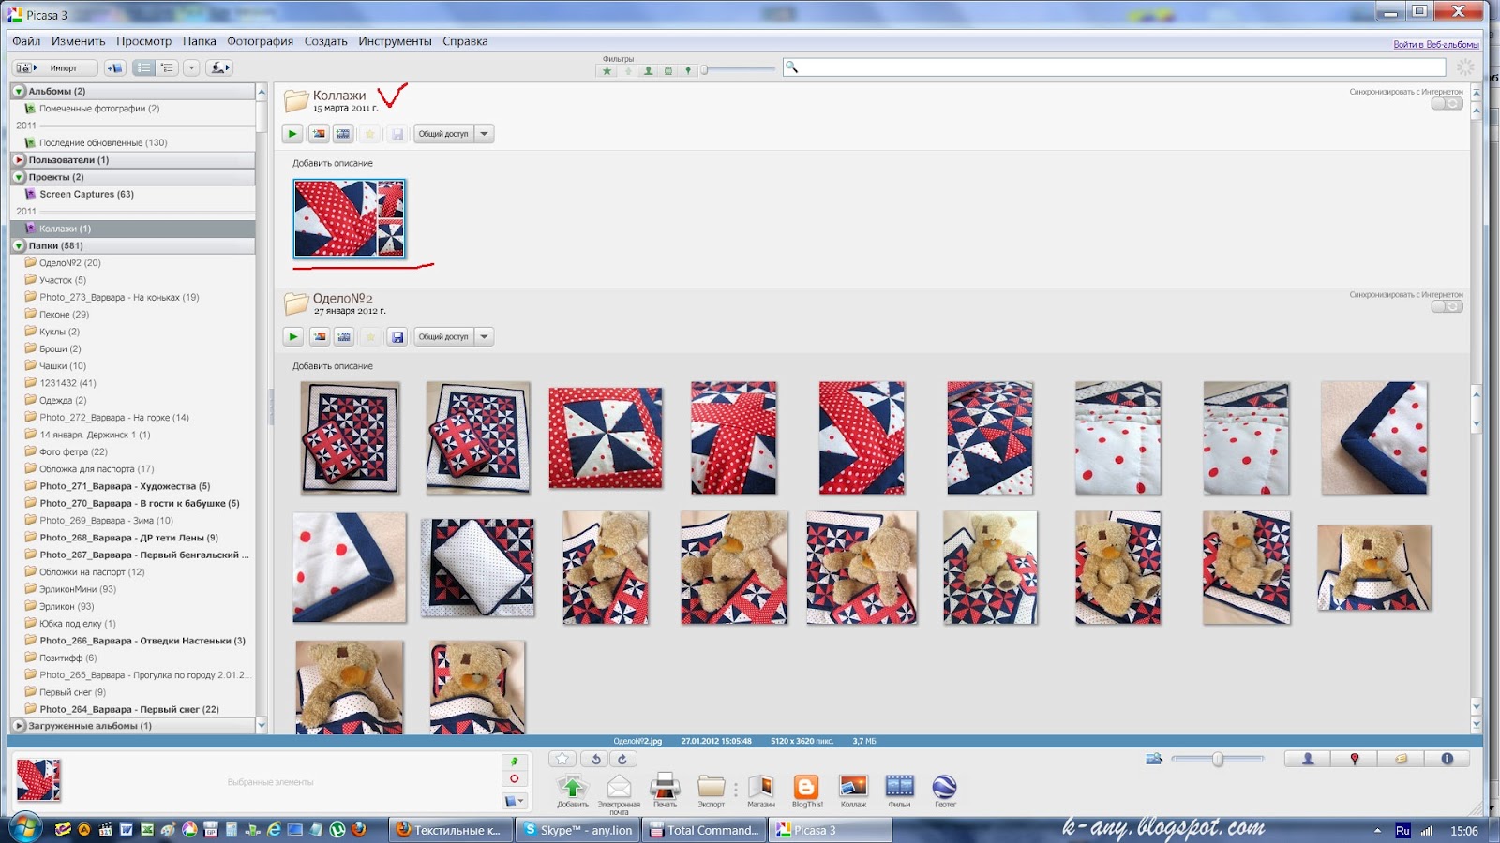Screen dimensions: 1500x843
Task: Create a collage with the Коллаж icon
Action: (x=853, y=789)
